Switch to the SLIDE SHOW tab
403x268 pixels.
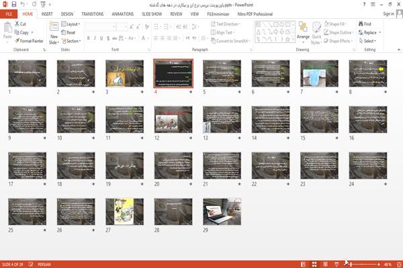[152, 14]
